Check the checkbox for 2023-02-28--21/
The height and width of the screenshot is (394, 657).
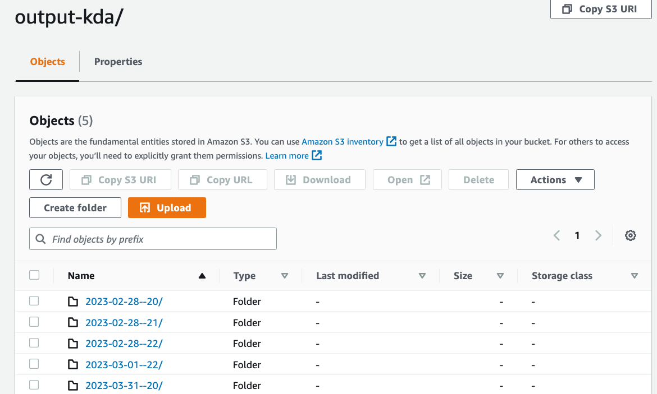(x=34, y=322)
